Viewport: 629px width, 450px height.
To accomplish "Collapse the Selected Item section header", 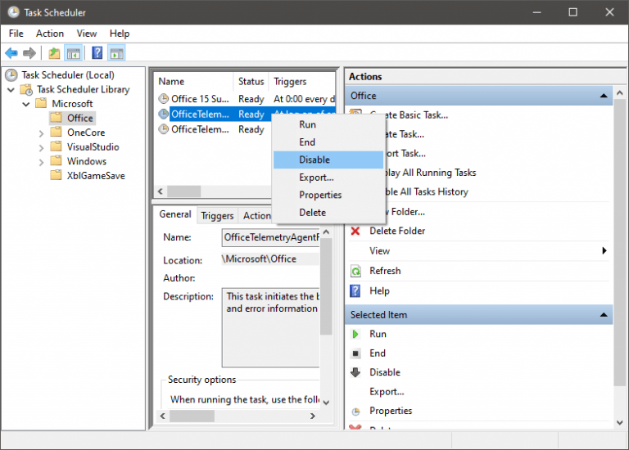I will 604,315.
